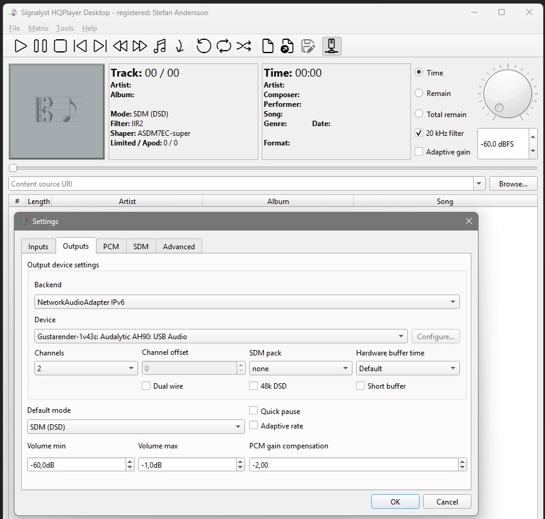545x519 pixels.
Task: Open the Help menu
Action: 89,28
